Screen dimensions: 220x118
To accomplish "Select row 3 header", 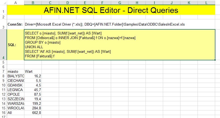I will [x=4, y=24].
